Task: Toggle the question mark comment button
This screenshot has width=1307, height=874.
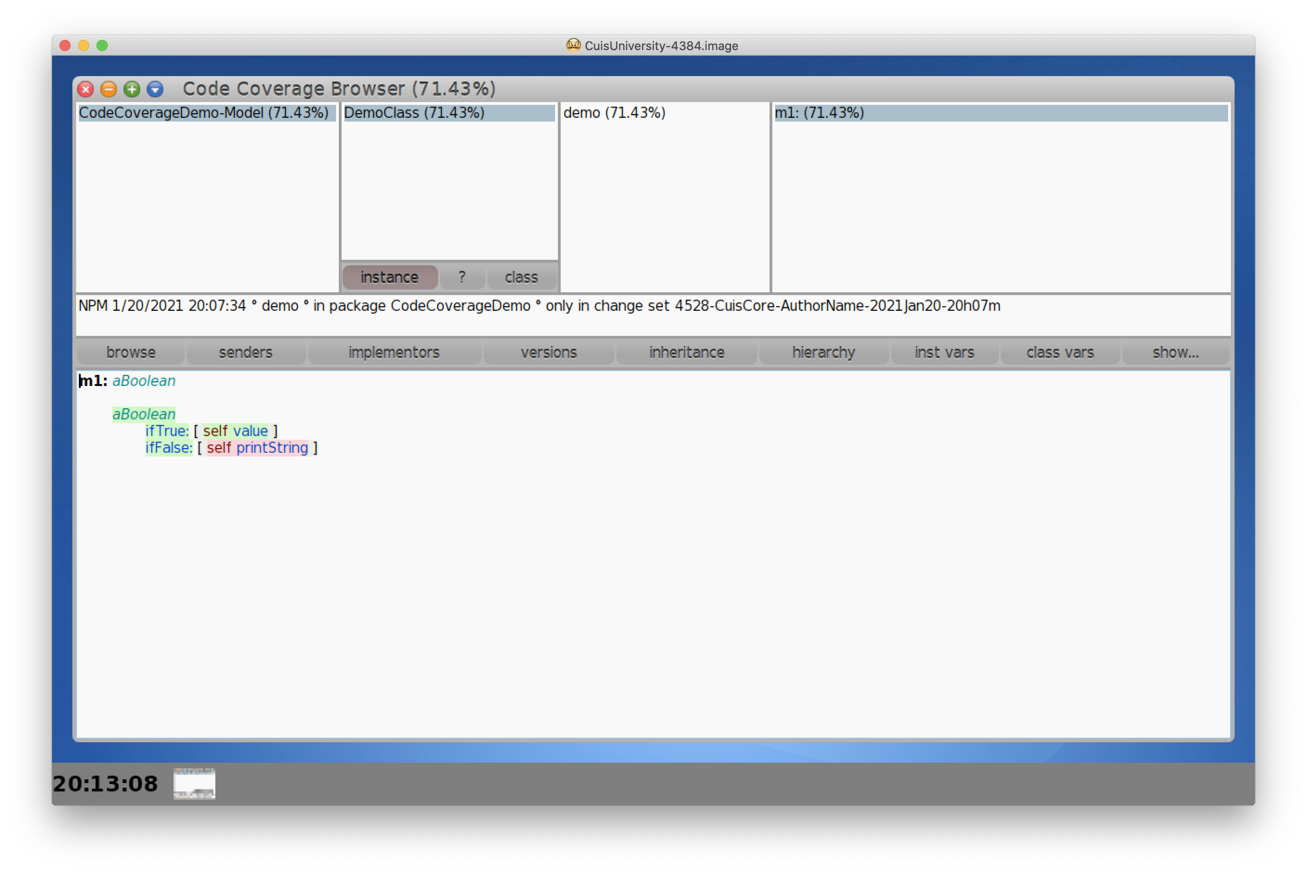Action: click(462, 277)
